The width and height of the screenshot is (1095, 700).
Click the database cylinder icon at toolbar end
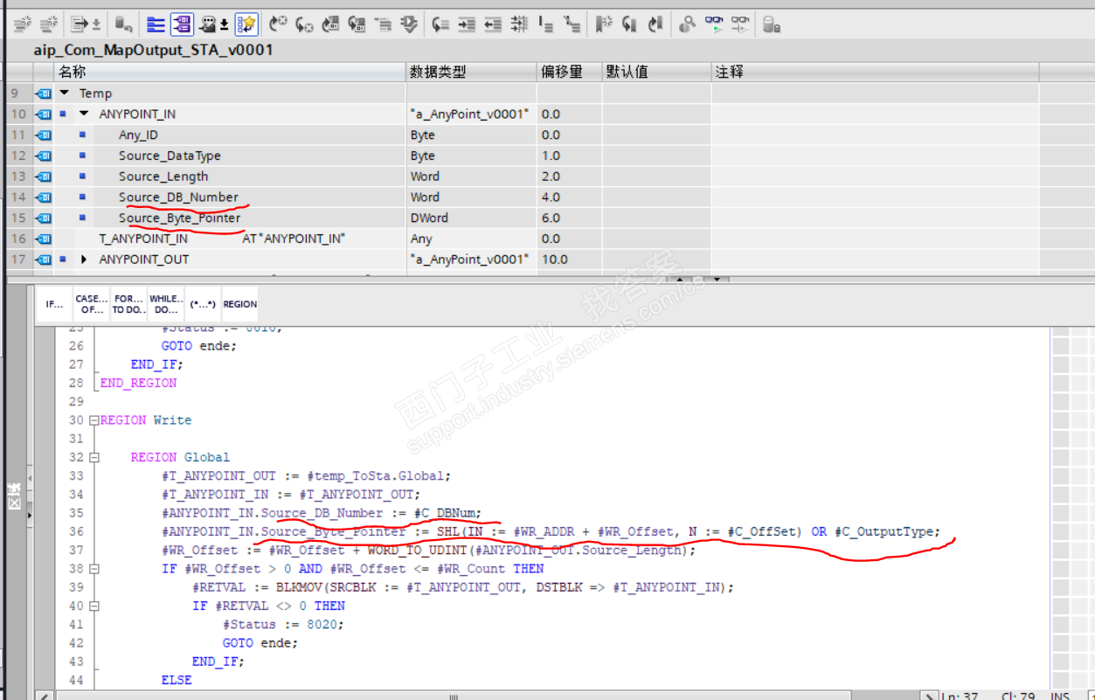pos(771,24)
